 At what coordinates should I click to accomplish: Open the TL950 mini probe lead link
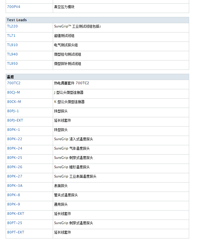pos(12,64)
